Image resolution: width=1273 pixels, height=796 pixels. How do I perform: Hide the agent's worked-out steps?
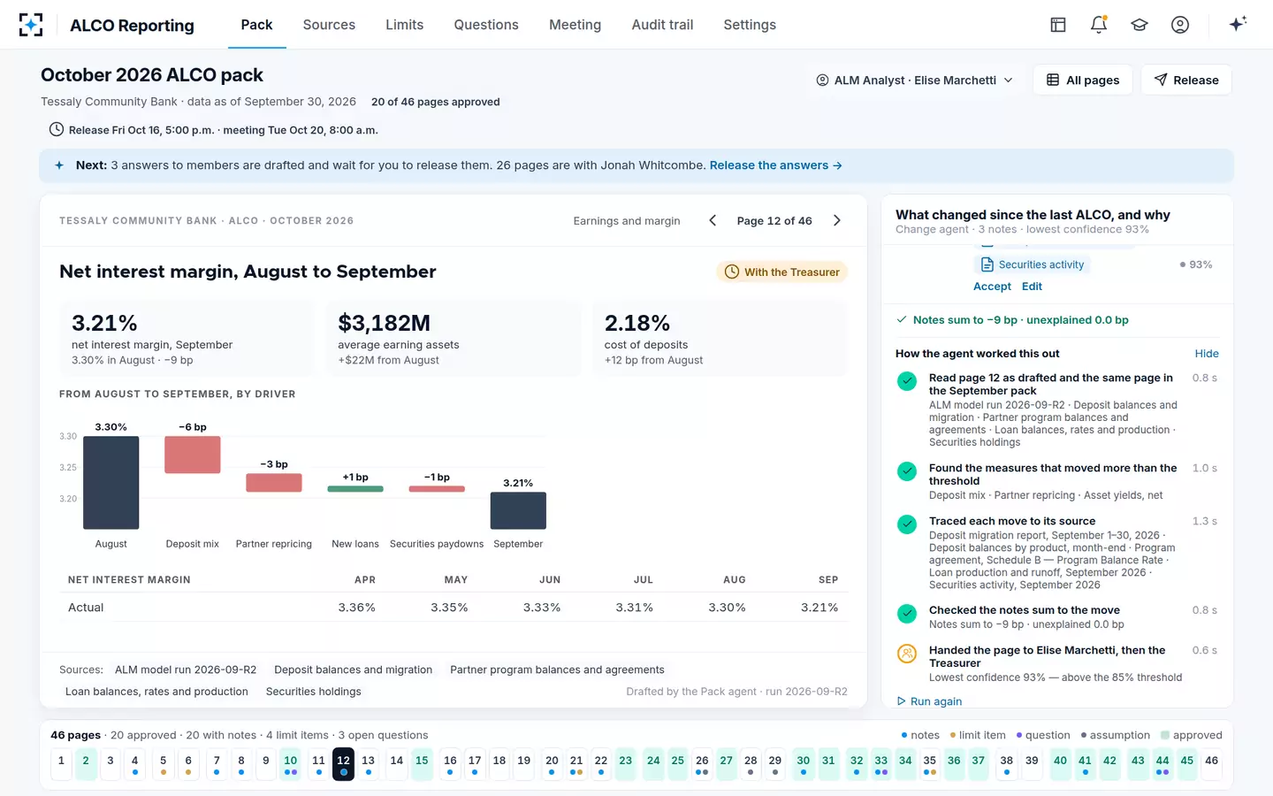[1207, 354]
